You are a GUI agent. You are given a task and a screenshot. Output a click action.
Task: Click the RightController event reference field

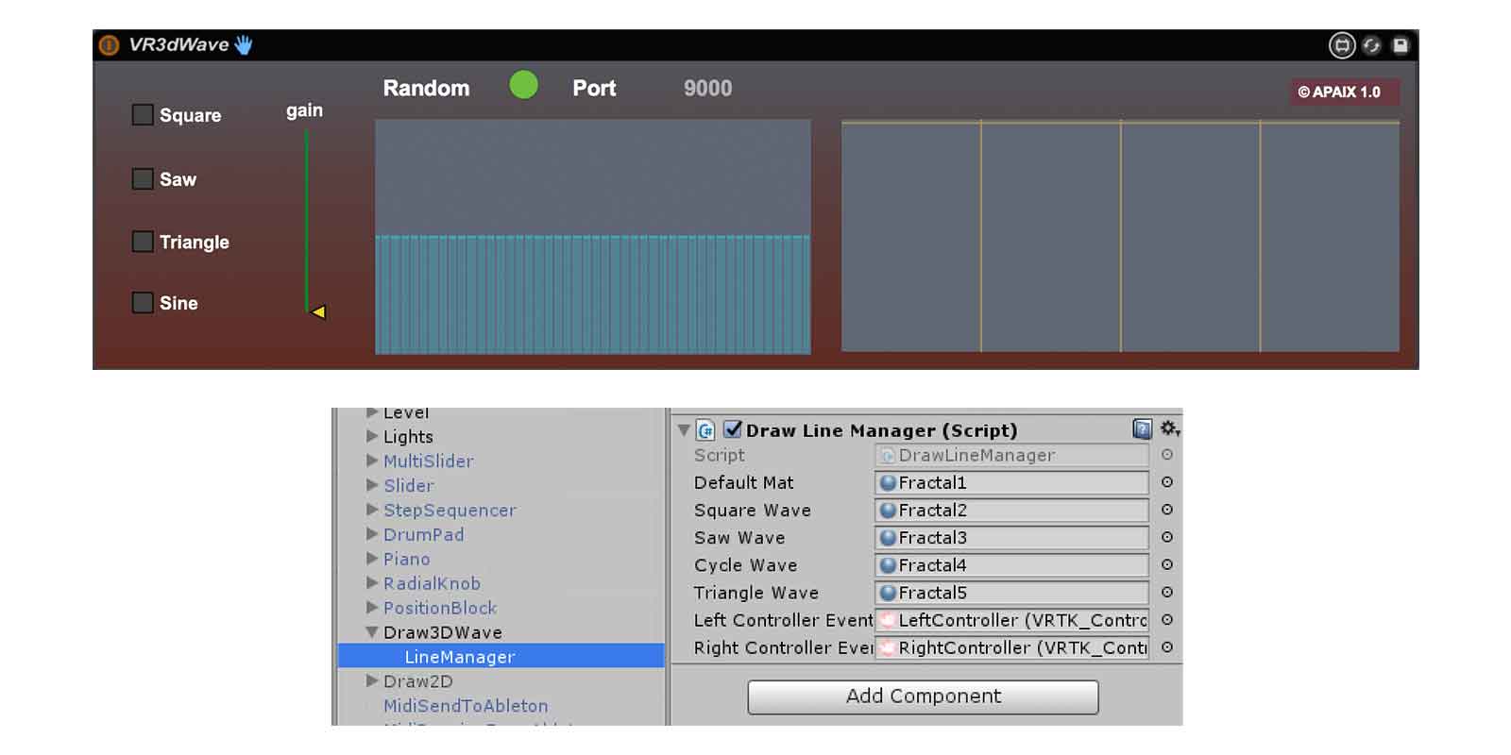pos(1011,647)
